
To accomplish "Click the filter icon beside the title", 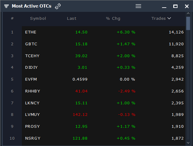I will coord(6,6).
